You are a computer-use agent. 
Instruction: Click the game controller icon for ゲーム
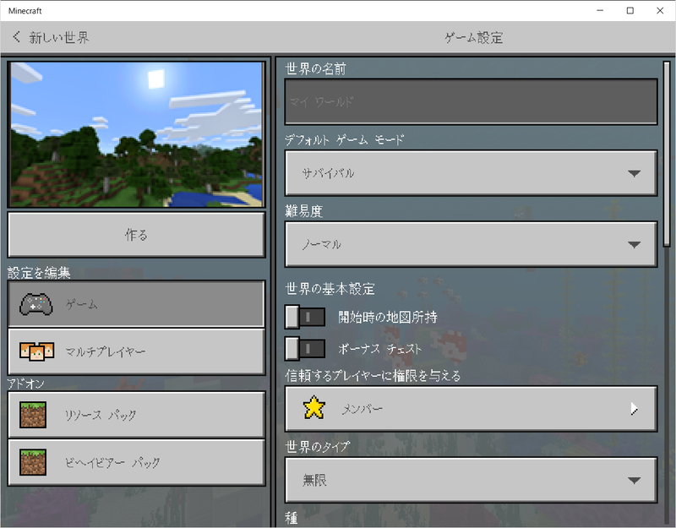pos(36,304)
